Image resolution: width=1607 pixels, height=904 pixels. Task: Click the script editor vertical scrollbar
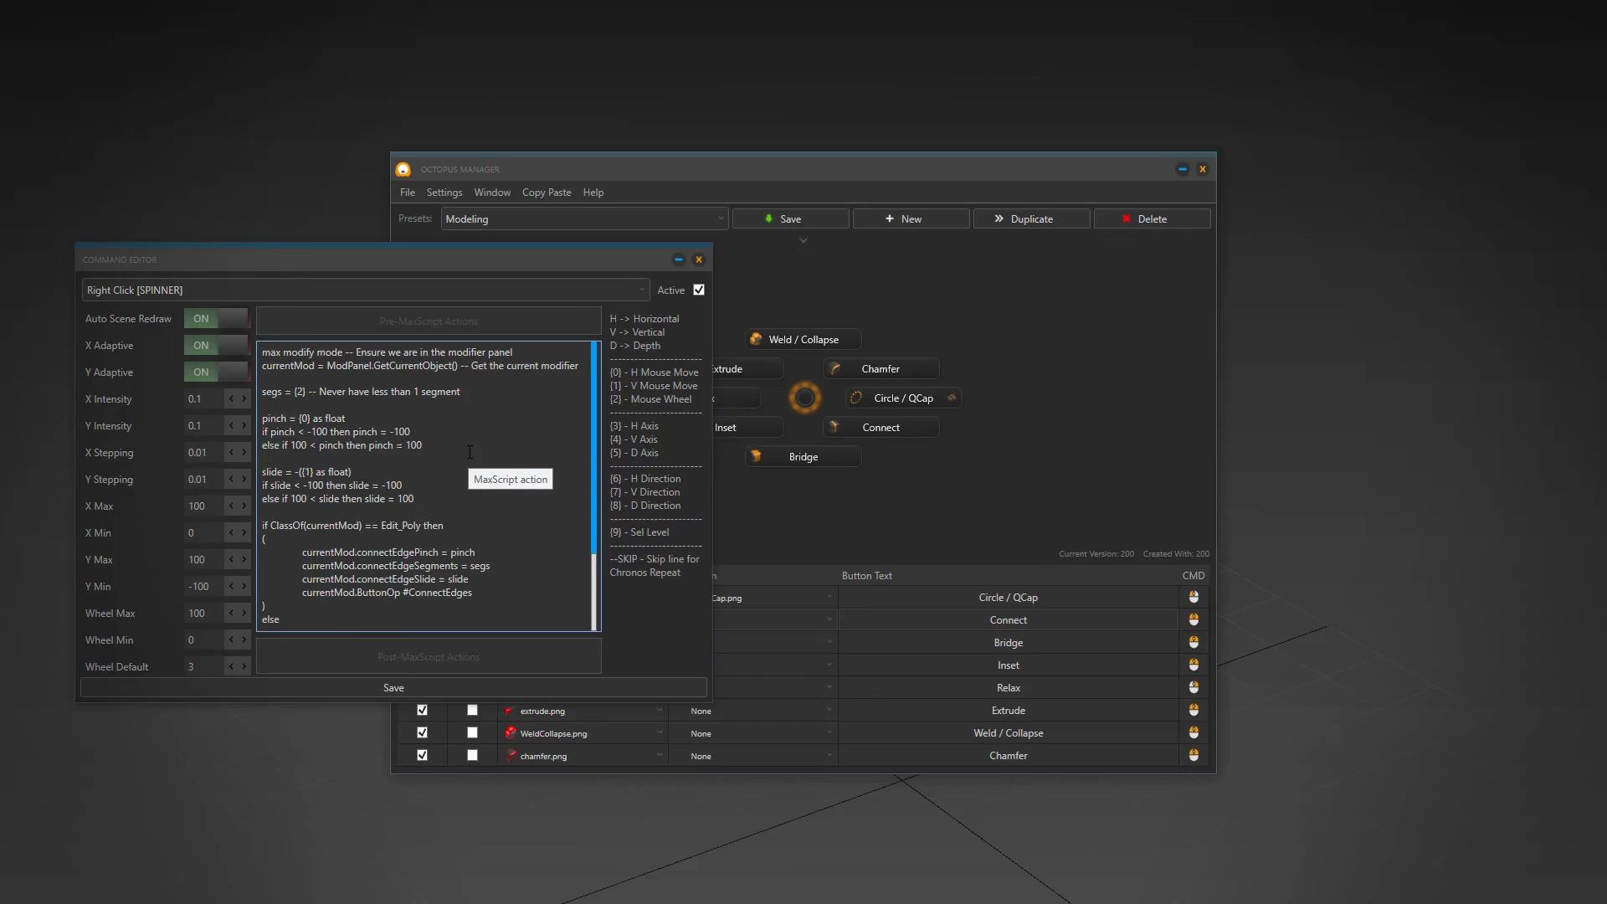(594, 485)
